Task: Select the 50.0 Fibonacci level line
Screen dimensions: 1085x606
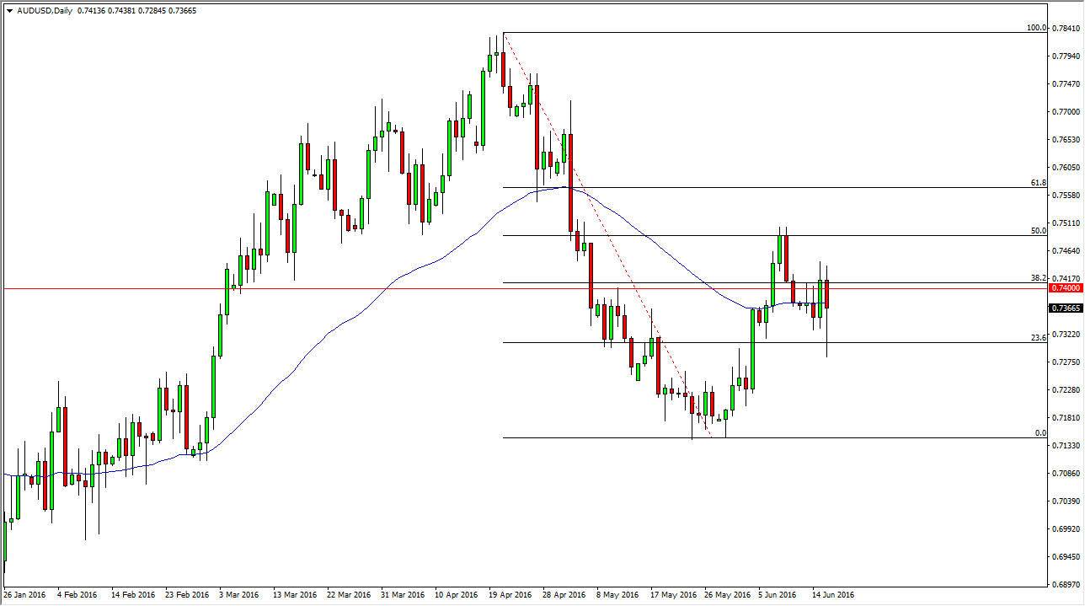Action: point(758,235)
